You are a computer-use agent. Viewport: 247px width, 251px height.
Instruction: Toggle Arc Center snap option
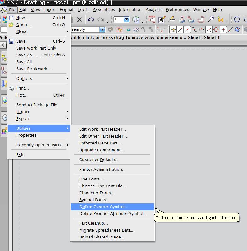(209, 30)
